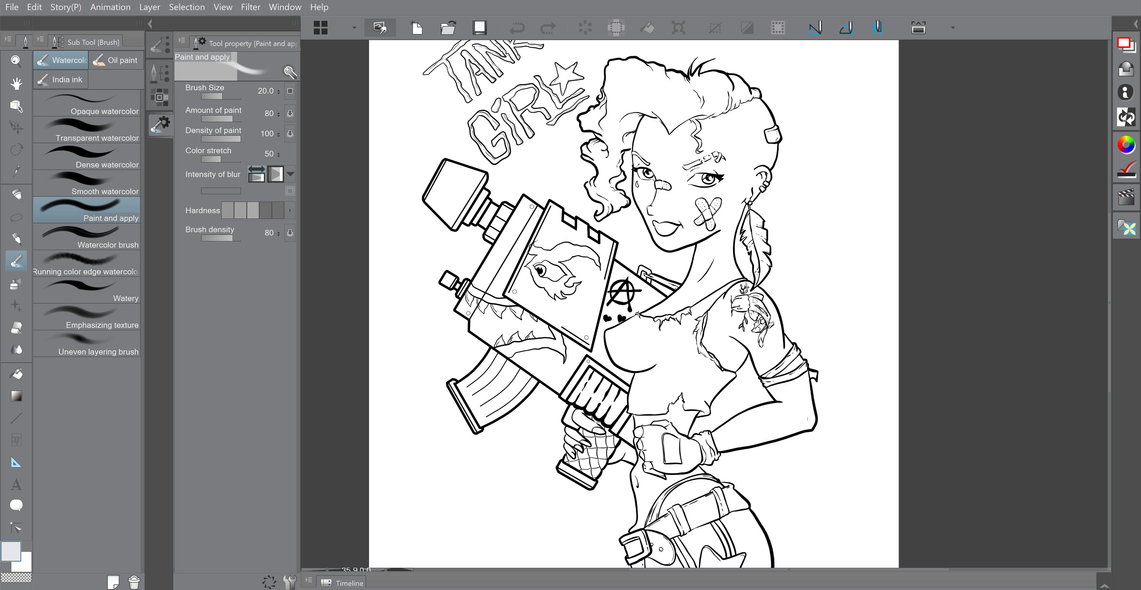This screenshot has width=1141, height=590.
Task: Toggle Brush density dynamics button
Action: [290, 232]
